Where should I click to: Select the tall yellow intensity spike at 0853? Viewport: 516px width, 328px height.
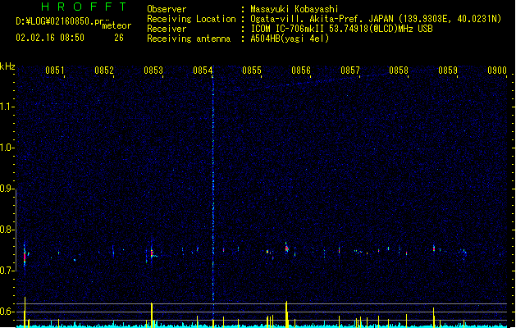pyautogui.click(x=152, y=315)
